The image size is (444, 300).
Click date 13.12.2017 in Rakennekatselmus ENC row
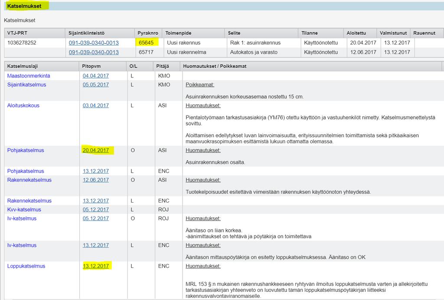(x=96, y=201)
